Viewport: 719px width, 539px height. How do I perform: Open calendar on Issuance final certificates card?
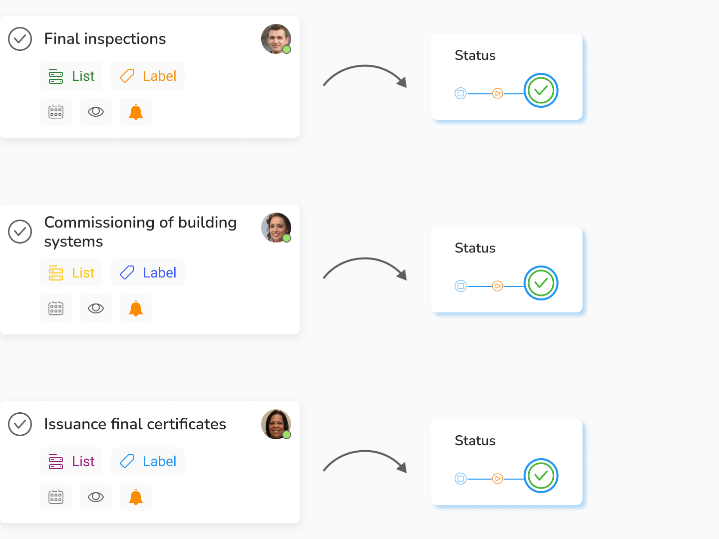tap(56, 497)
